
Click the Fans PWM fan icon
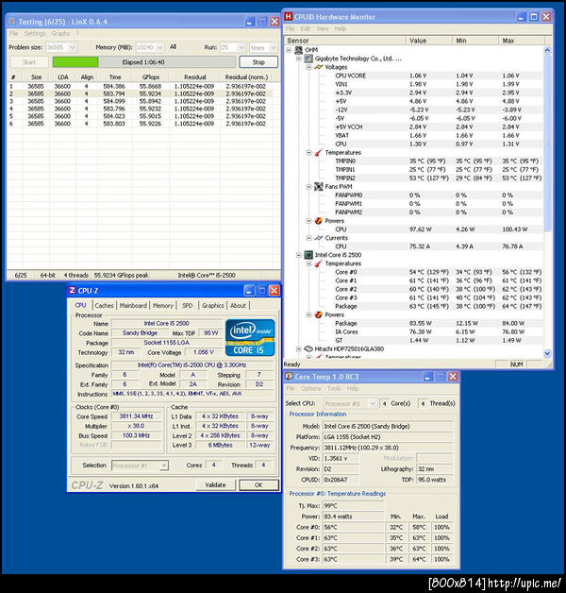click(319, 186)
